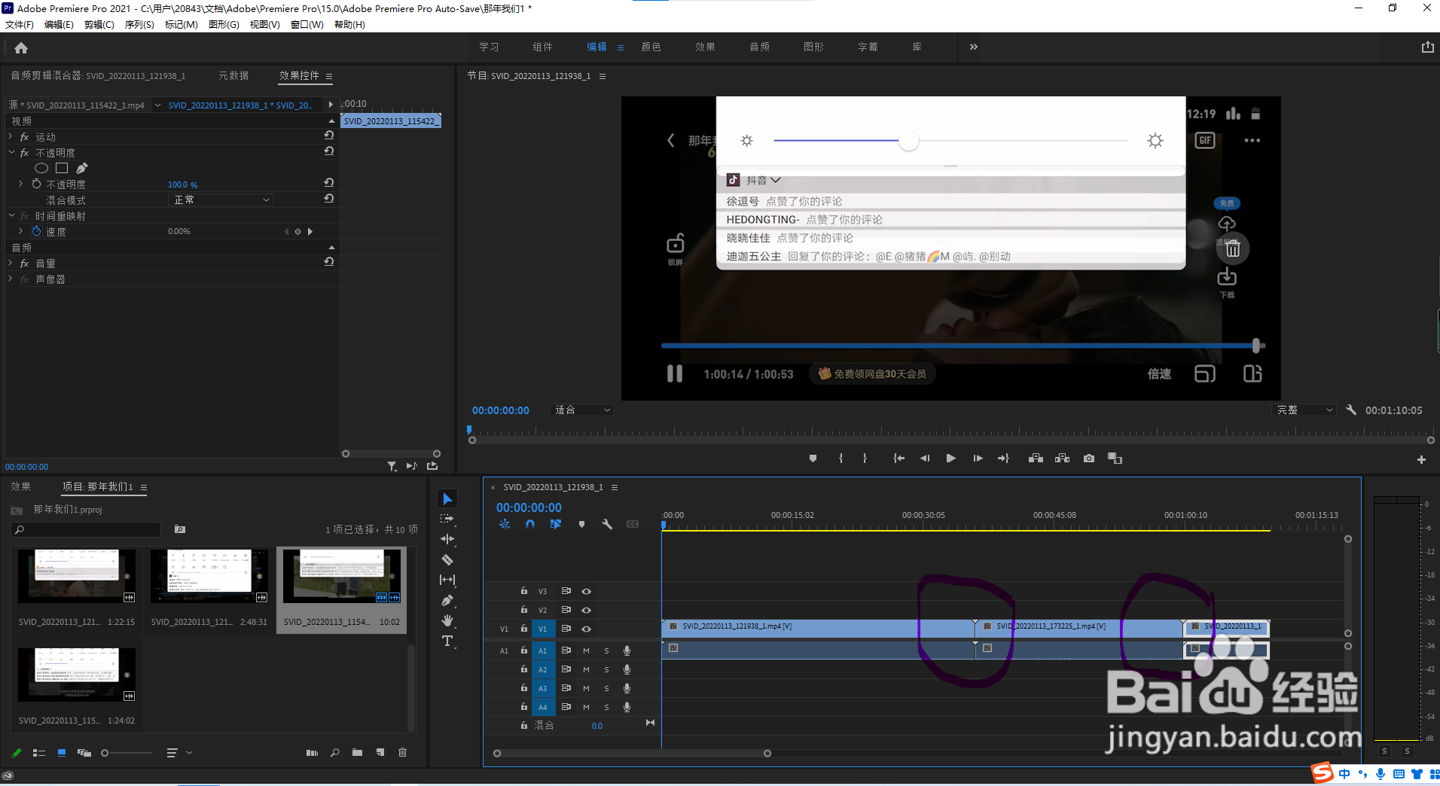Click the Export Frame camera icon
Screen dimensions: 1440x786
(1089, 458)
